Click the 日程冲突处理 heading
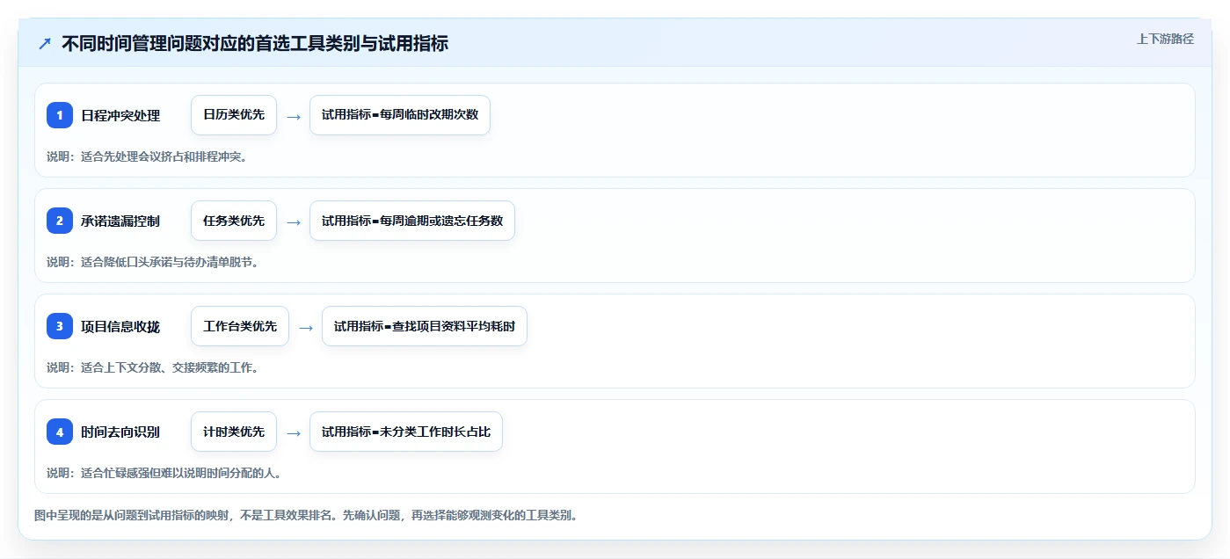This screenshot has height=559, width=1230. 120,115
